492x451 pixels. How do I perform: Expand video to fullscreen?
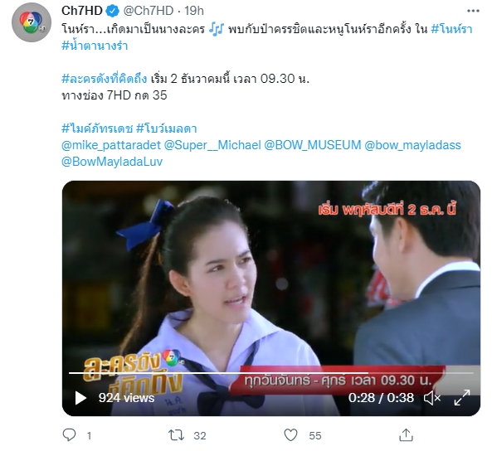(x=462, y=398)
